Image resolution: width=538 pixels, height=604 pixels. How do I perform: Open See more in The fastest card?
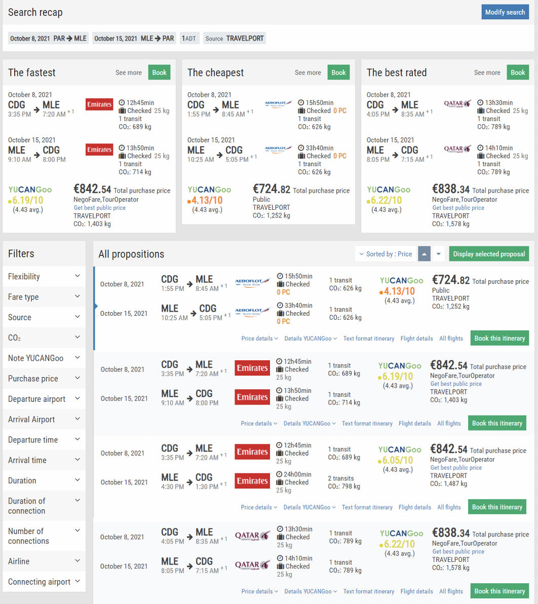coord(129,72)
